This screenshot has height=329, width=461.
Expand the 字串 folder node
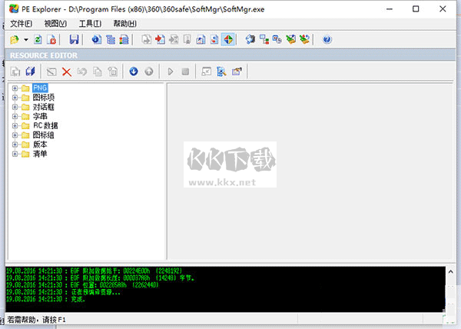tap(15, 116)
